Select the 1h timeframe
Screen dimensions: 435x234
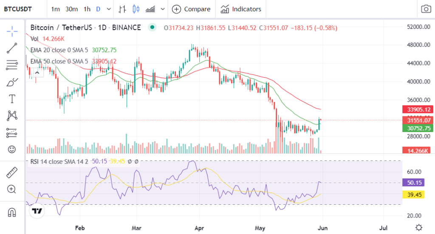coord(87,9)
